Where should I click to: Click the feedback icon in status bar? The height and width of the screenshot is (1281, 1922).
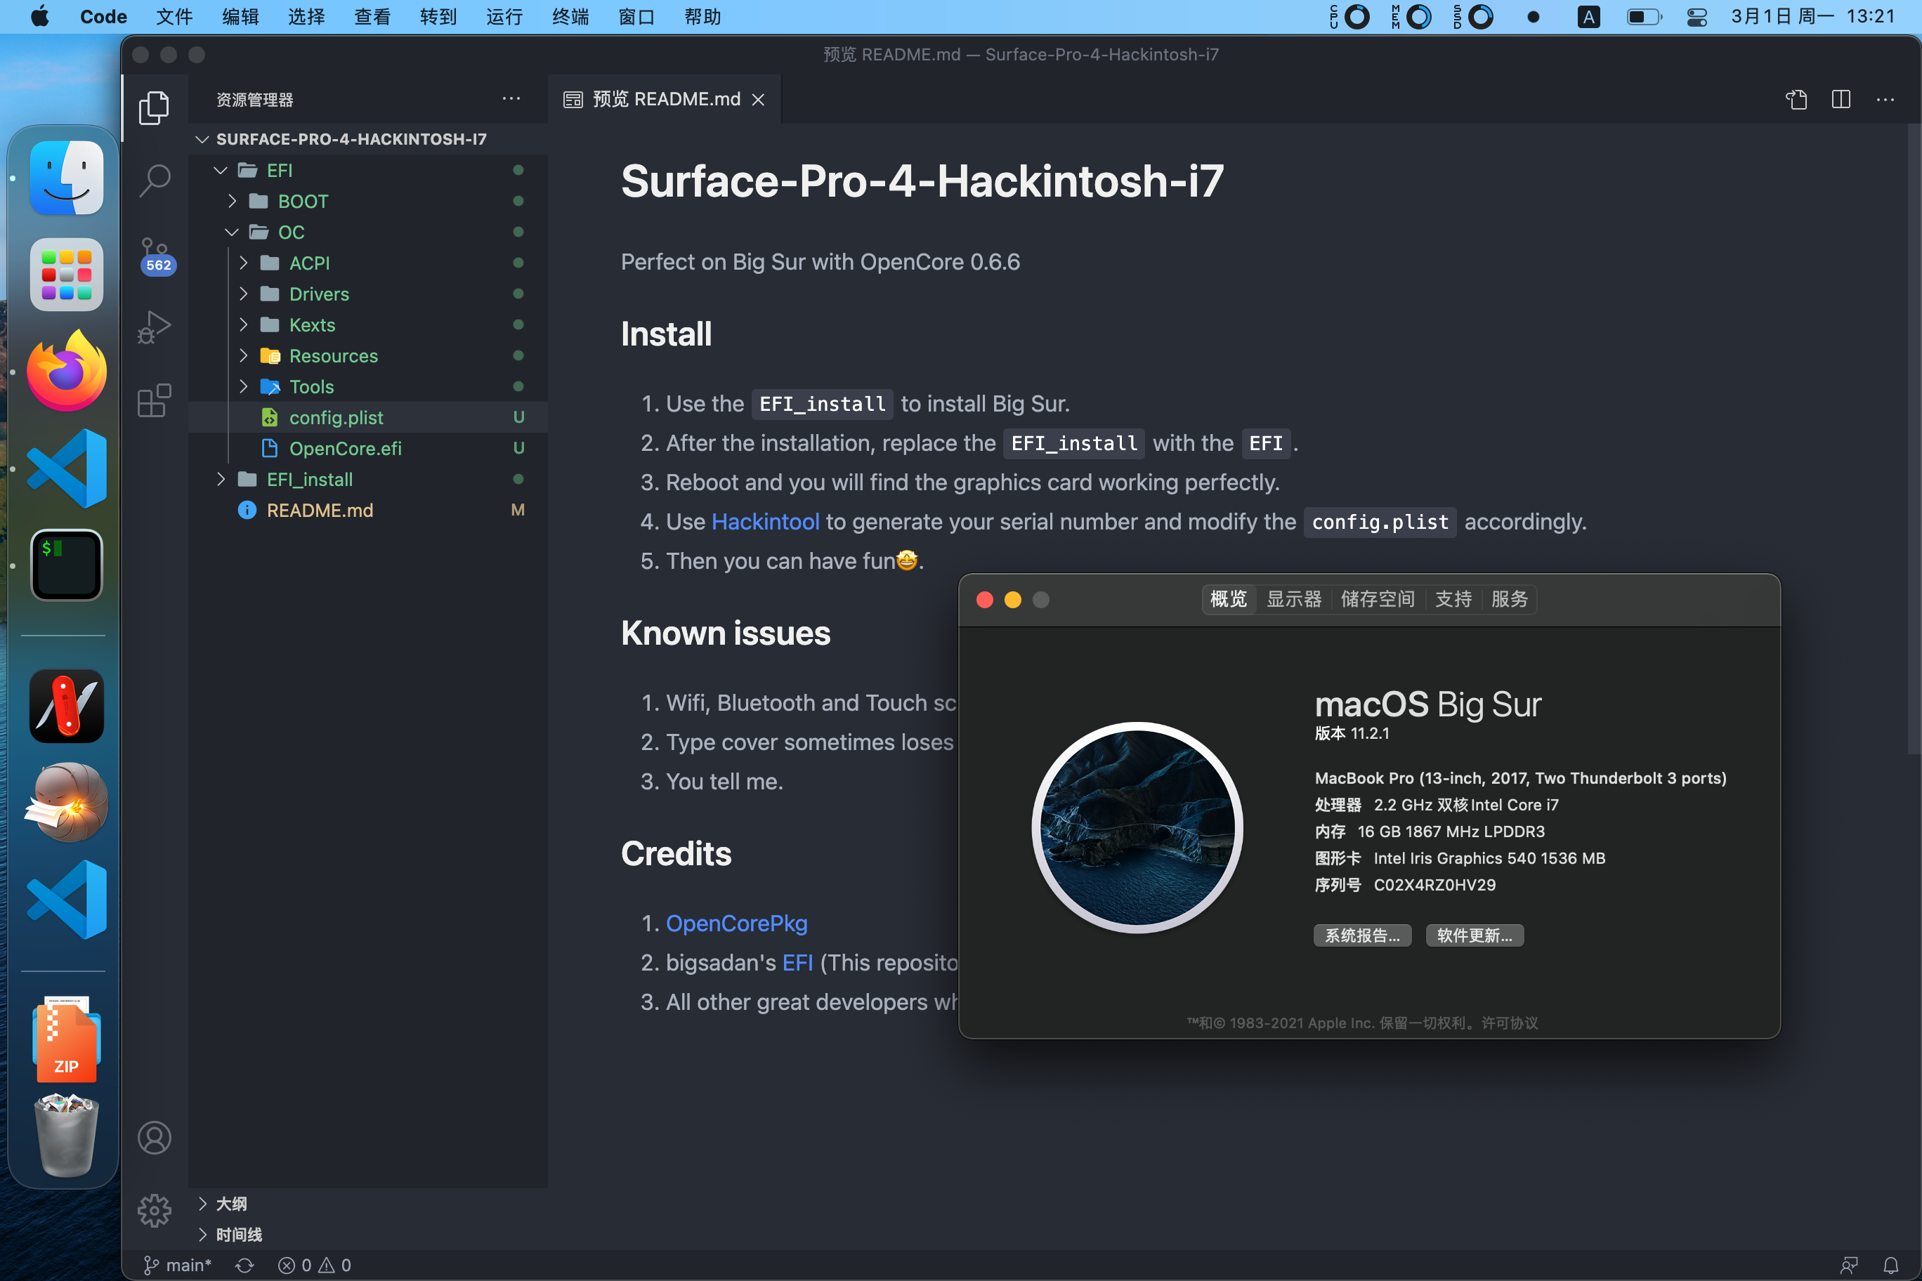tap(1848, 1265)
